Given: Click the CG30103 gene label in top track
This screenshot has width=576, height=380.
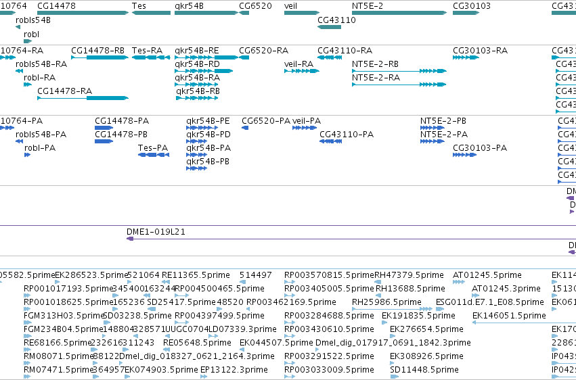Looking at the screenshot, I should pos(472,6).
